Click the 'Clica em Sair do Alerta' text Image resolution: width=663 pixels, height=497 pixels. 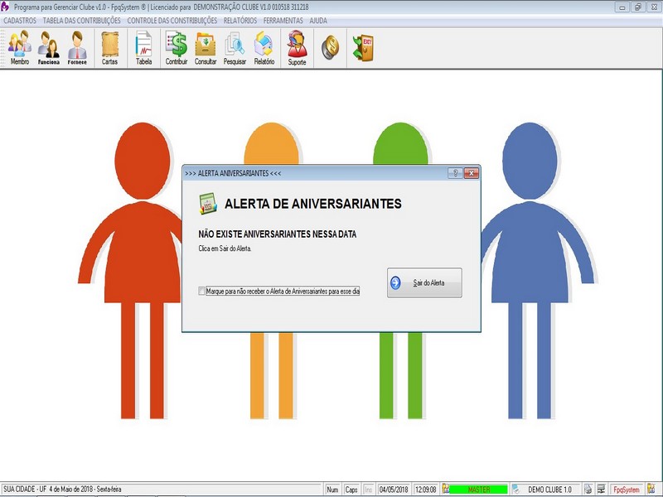point(225,248)
